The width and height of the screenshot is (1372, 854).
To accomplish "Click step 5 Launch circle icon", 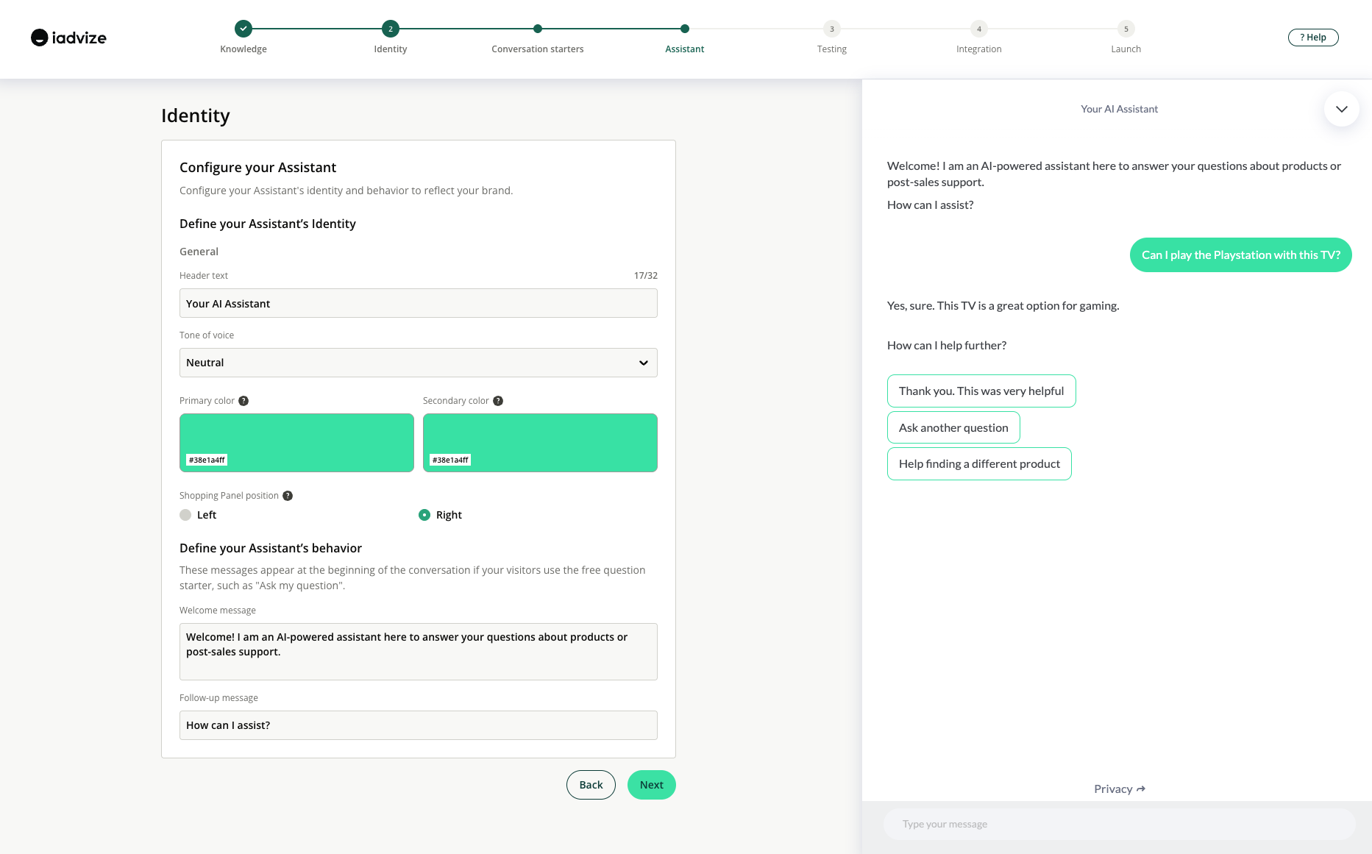I will [x=1126, y=29].
